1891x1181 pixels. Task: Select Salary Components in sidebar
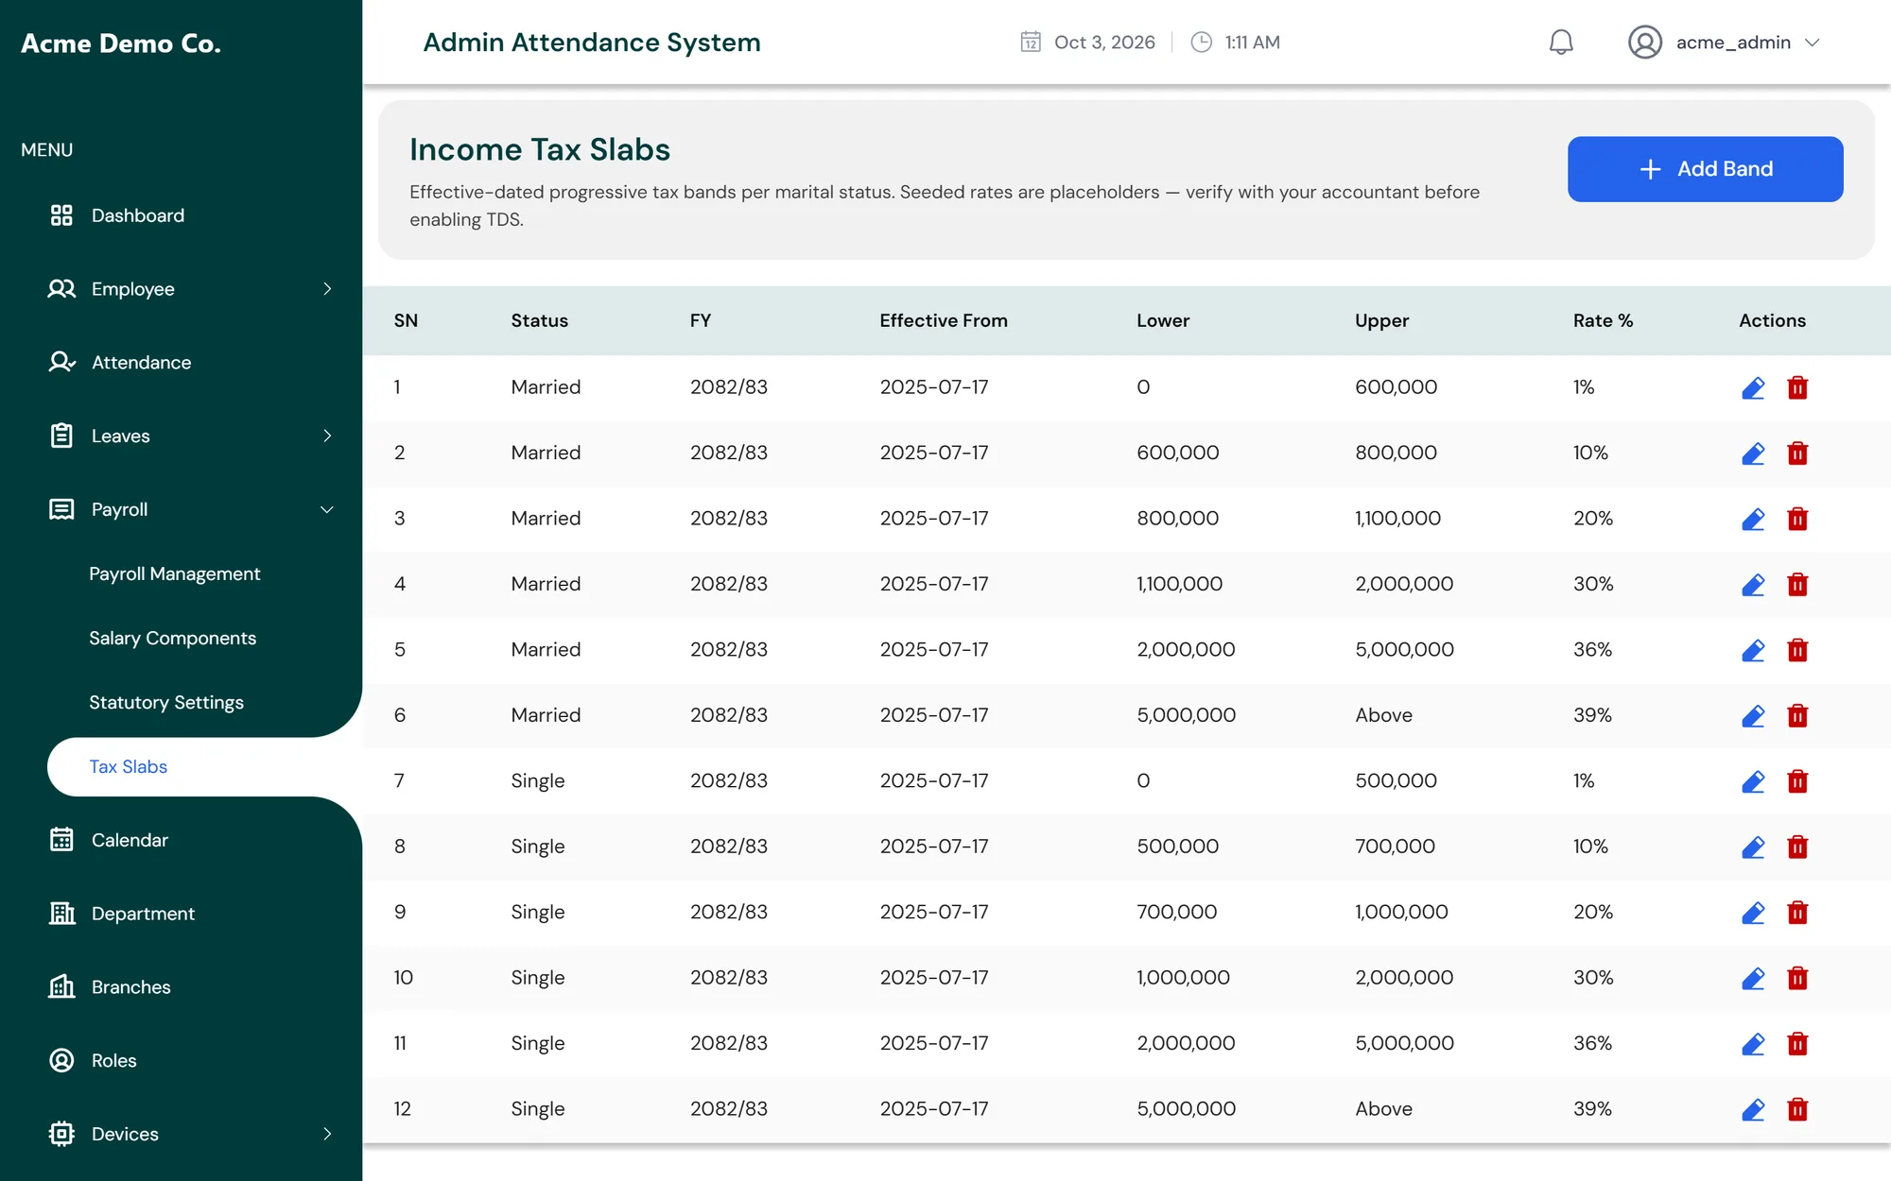tap(172, 639)
